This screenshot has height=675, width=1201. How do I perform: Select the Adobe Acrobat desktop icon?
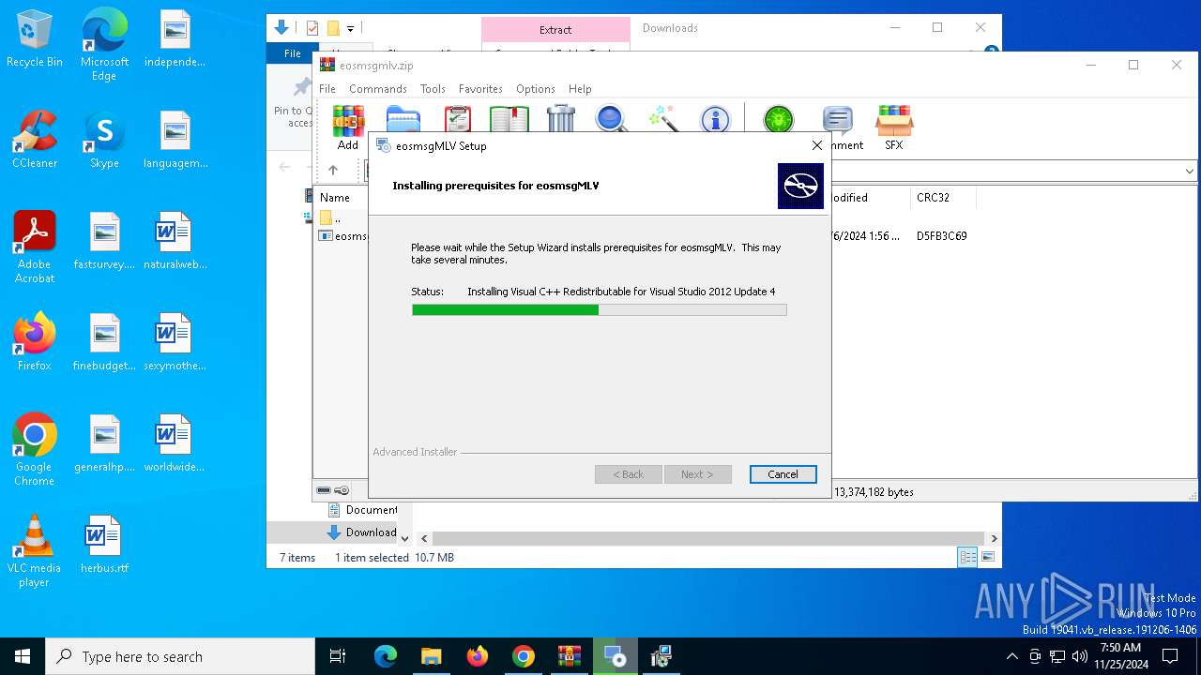point(35,247)
